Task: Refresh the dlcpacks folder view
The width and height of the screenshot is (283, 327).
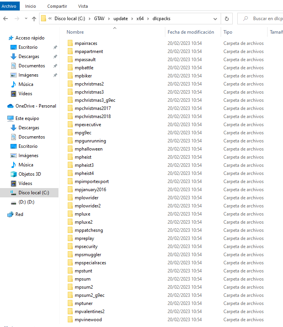Action: coord(226,19)
